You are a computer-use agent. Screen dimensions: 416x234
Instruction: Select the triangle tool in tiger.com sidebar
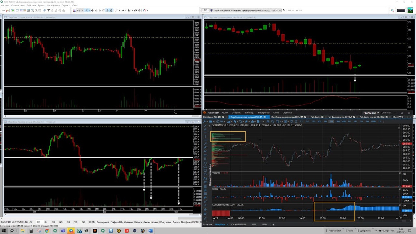205,174
